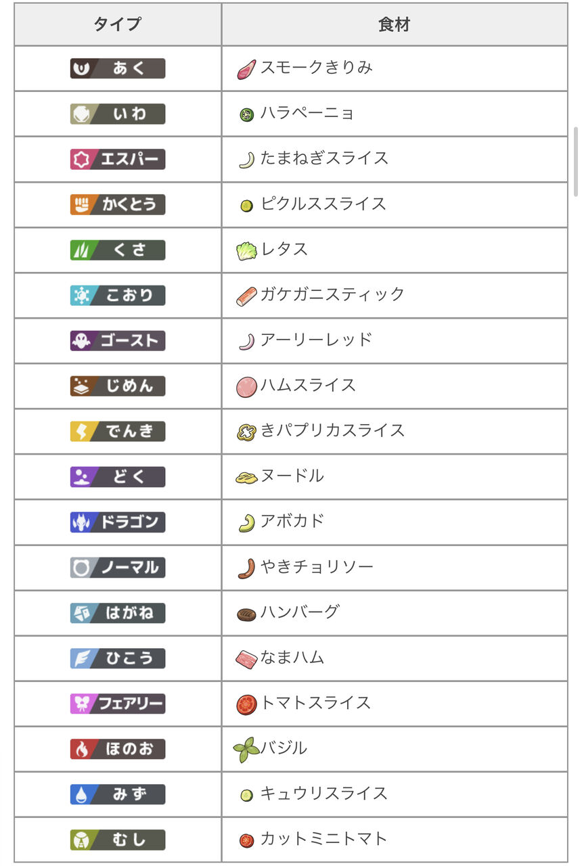Click the こおり ice type badge
The height and width of the screenshot is (866, 582).
[x=118, y=296]
